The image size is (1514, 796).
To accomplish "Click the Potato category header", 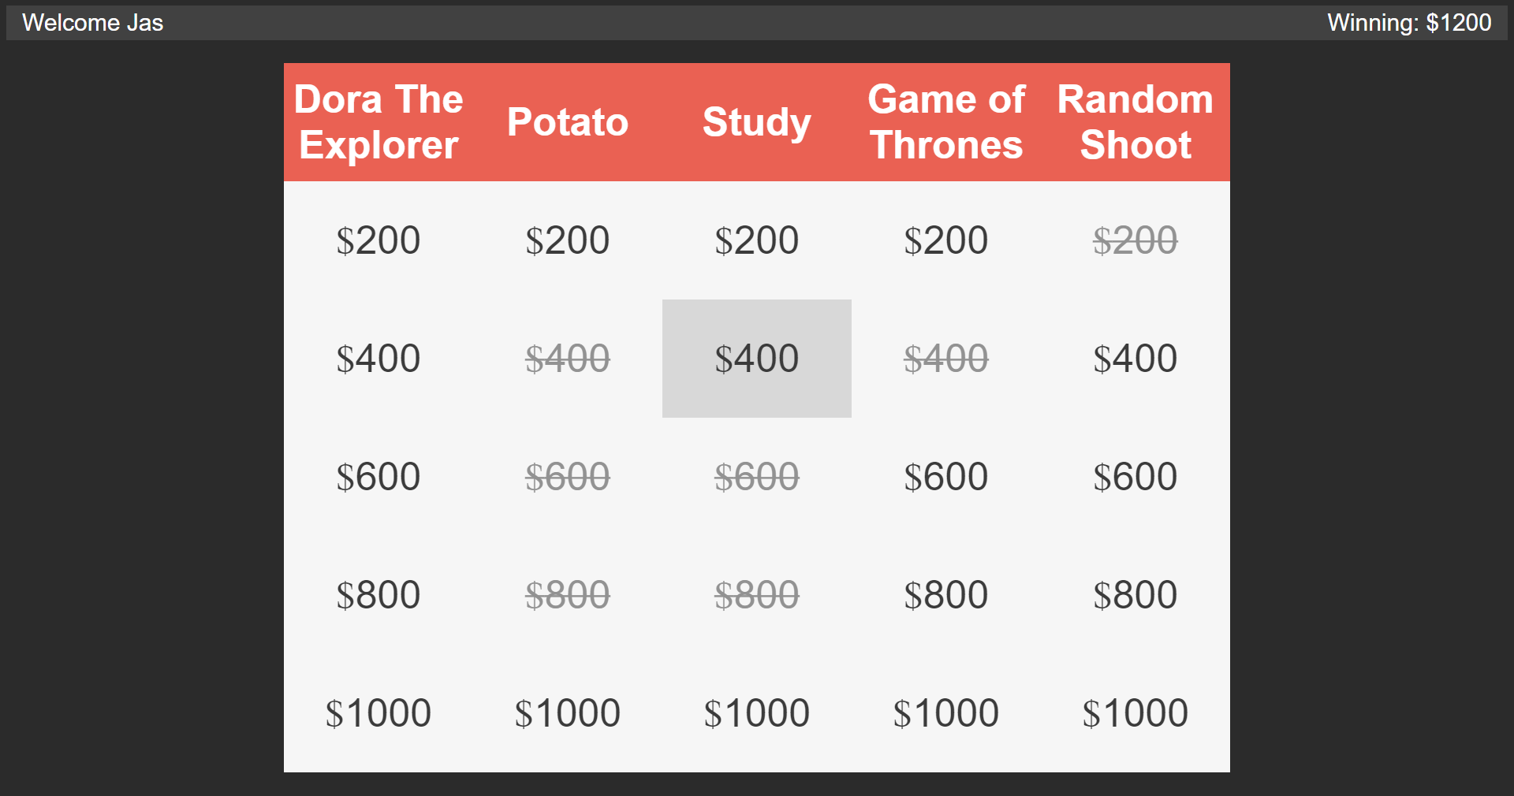I will tap(567, 122).
